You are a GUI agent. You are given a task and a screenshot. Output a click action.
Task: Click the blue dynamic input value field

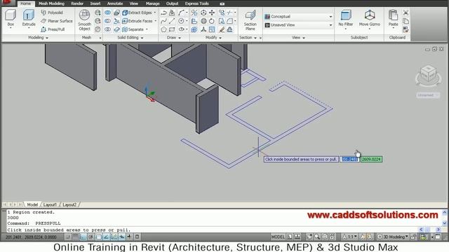coord(349,159)
